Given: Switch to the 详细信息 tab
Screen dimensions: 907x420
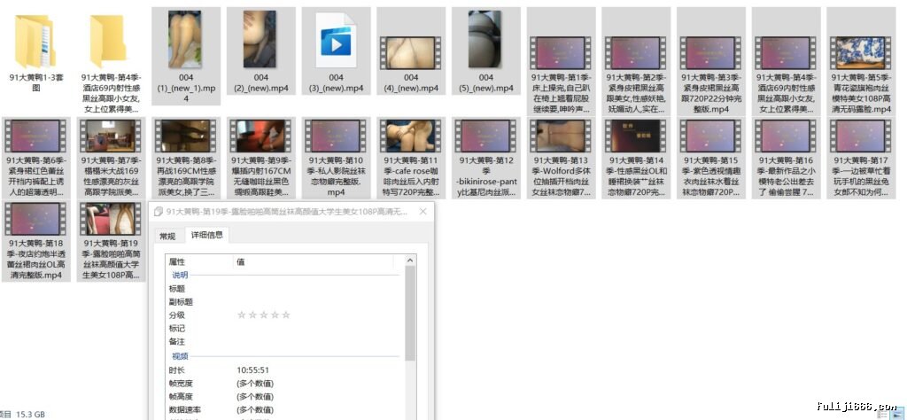Looking at the screenshot, I should (x=207, y=236).
